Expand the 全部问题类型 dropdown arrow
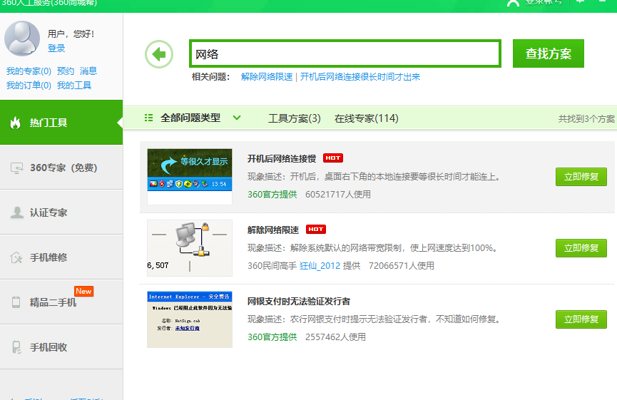This screenshot has height=400, width=617. click(238, 118)
